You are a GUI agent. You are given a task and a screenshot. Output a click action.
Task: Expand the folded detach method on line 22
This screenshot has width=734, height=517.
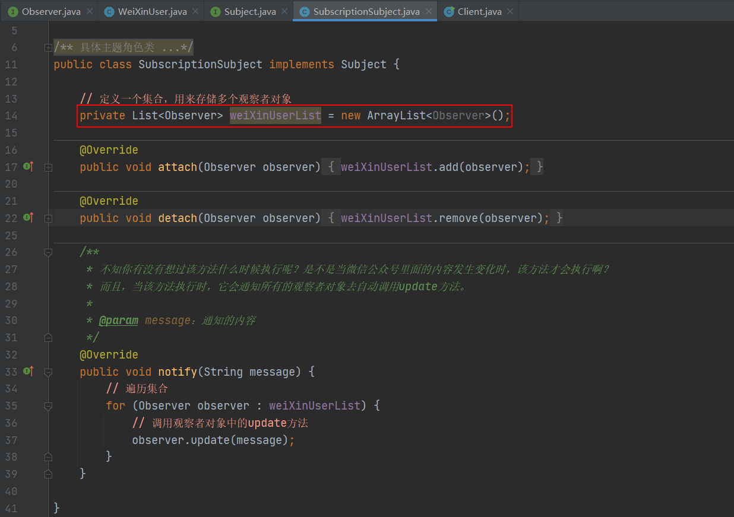pyautogui.click(x=48, y=218)
